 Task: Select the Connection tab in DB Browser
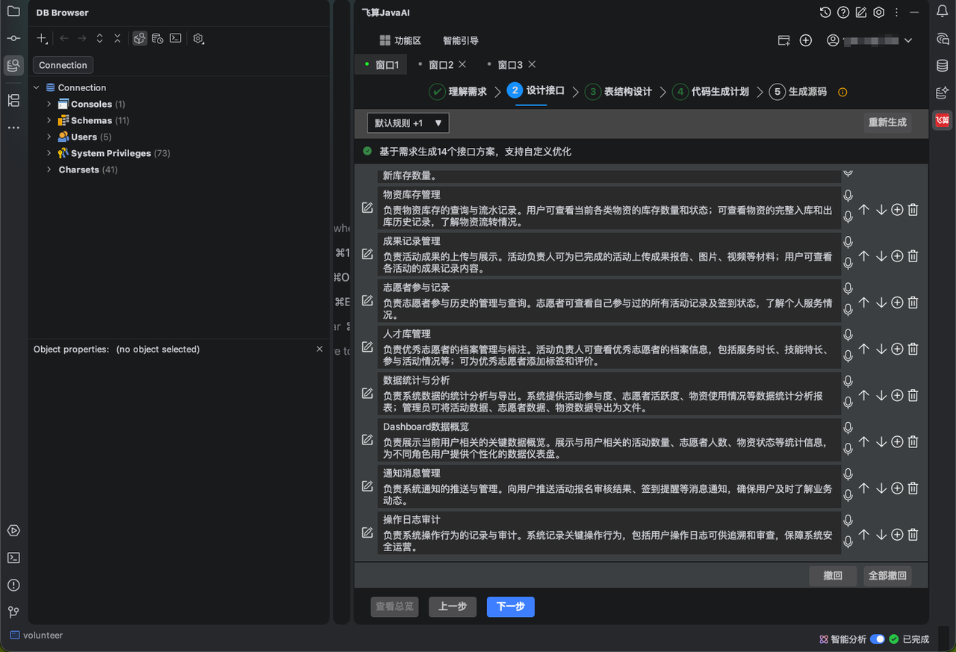[63, 65]
